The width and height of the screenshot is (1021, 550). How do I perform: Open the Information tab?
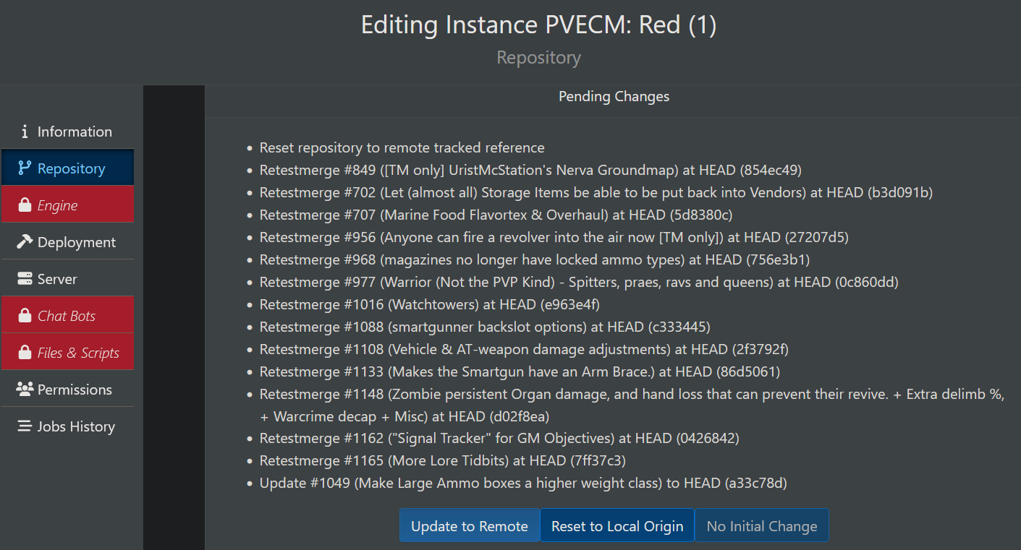point(75,132)
